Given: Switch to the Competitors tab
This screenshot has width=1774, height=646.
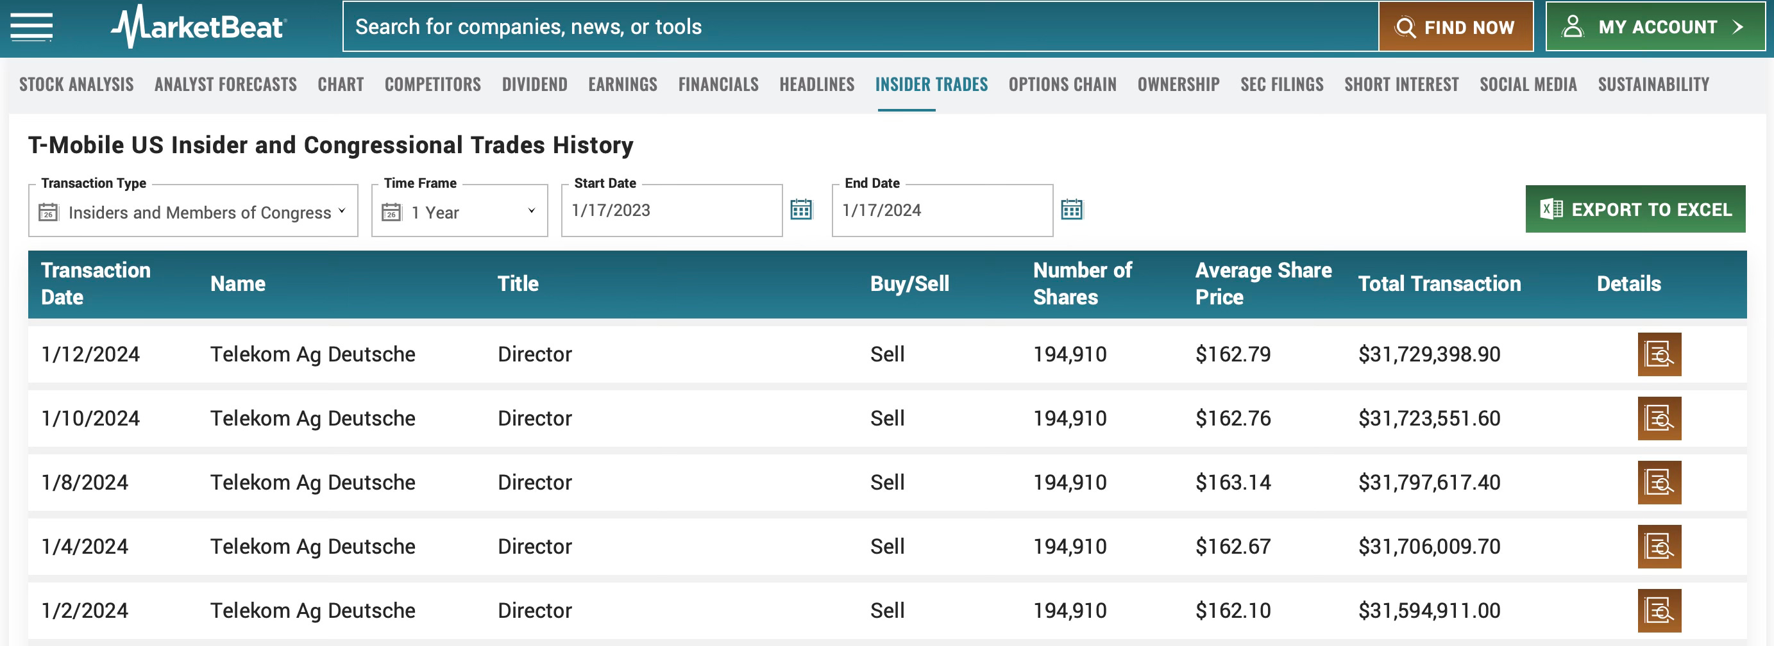Looking at the screenshot, I should tap(432, 84).
